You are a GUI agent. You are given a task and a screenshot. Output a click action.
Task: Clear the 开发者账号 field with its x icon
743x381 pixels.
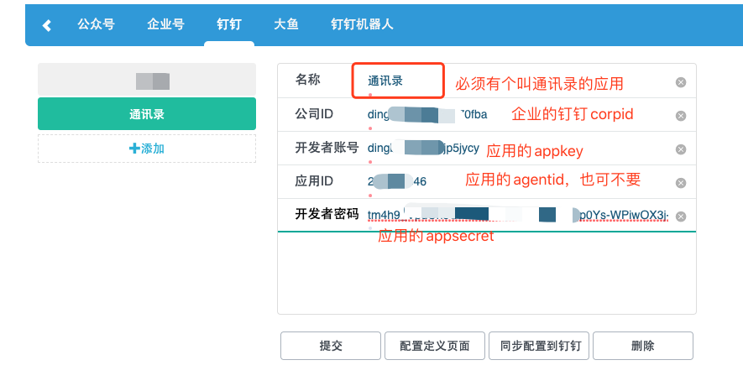681,149
